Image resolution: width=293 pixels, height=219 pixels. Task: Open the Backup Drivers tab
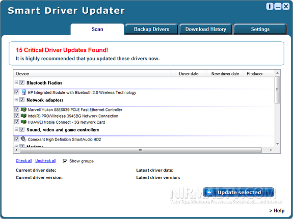(151, 30)
